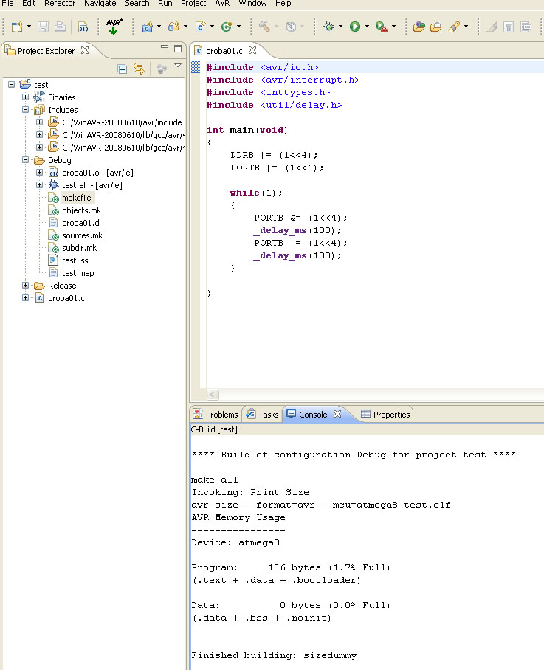
Task: Expand the Release folder
Action: (x=26, y=286)
